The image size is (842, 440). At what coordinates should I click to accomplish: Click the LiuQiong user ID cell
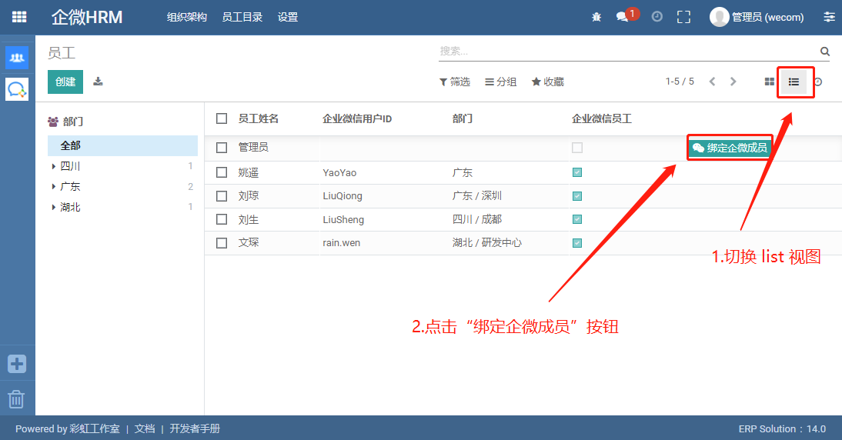point(342,196)
